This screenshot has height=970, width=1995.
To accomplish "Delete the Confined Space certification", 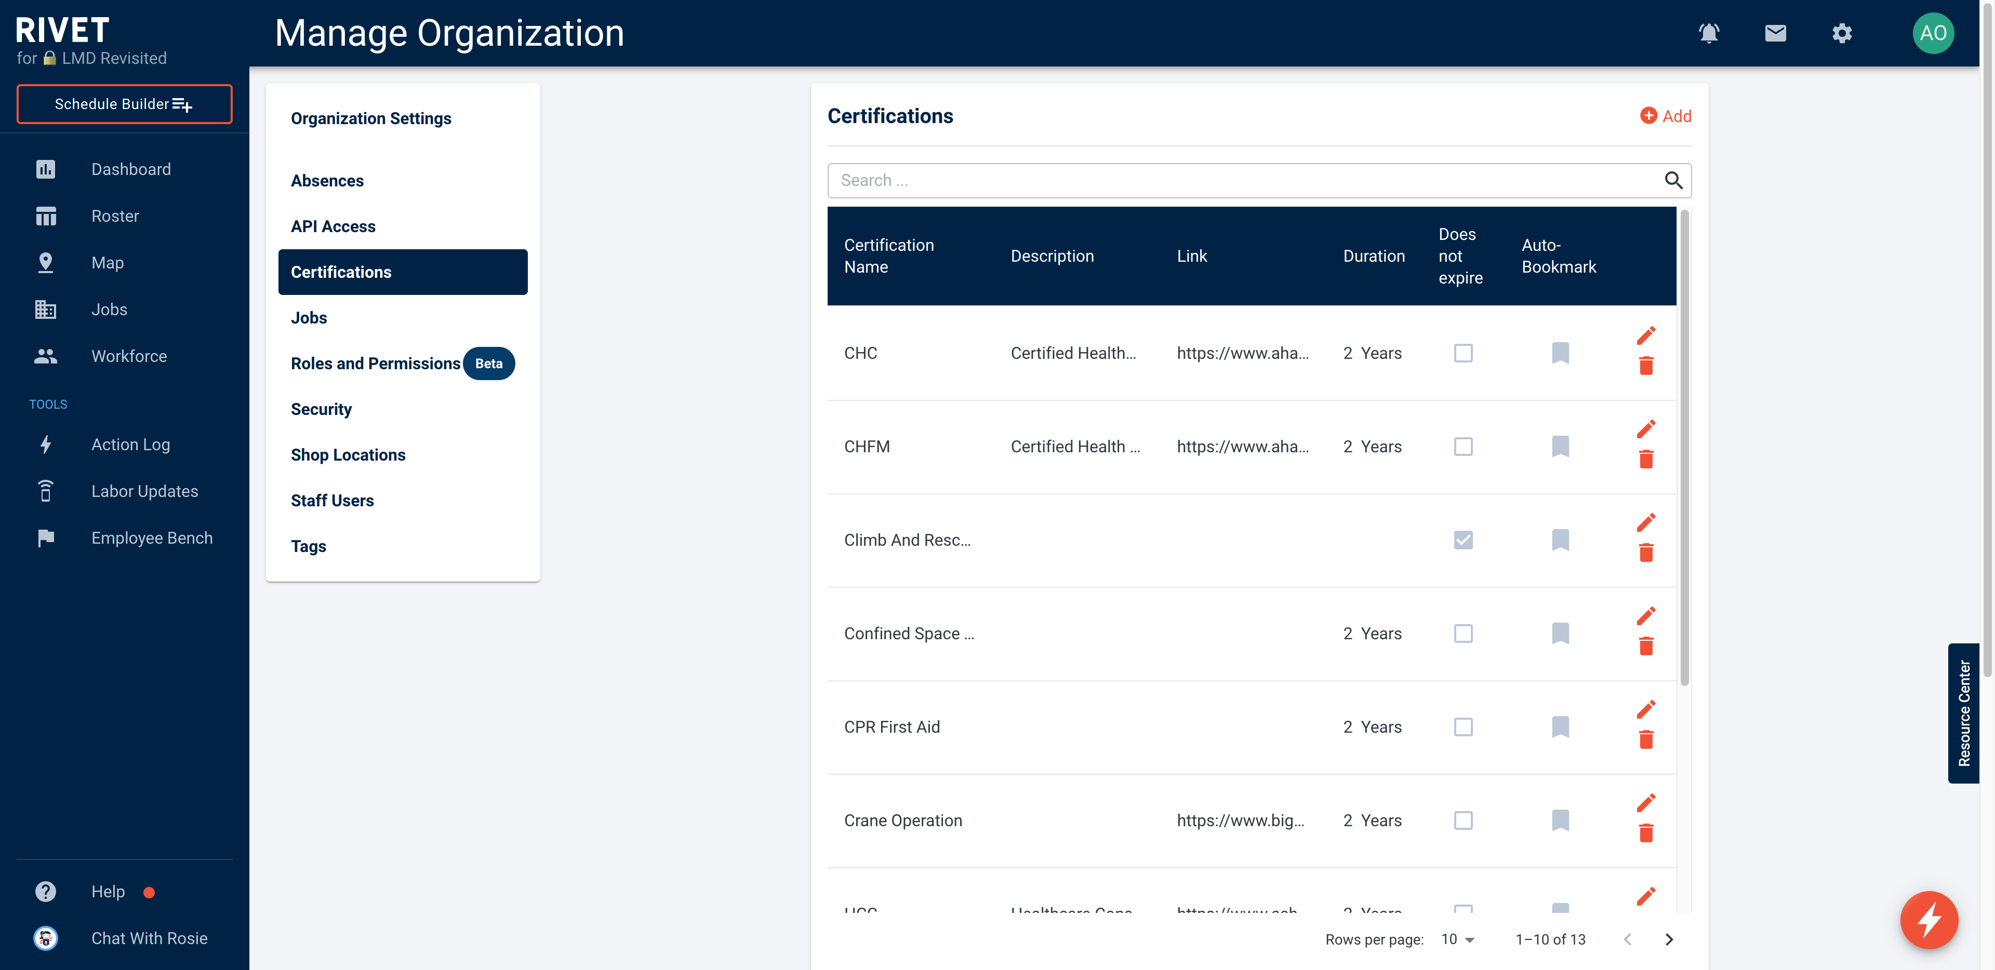I will (x=1646, y=646).
